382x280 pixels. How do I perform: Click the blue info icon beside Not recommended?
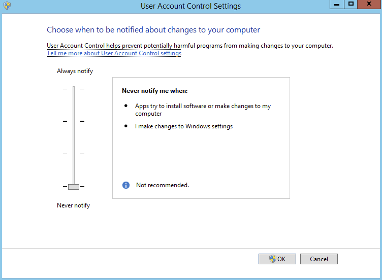[126, 185]
